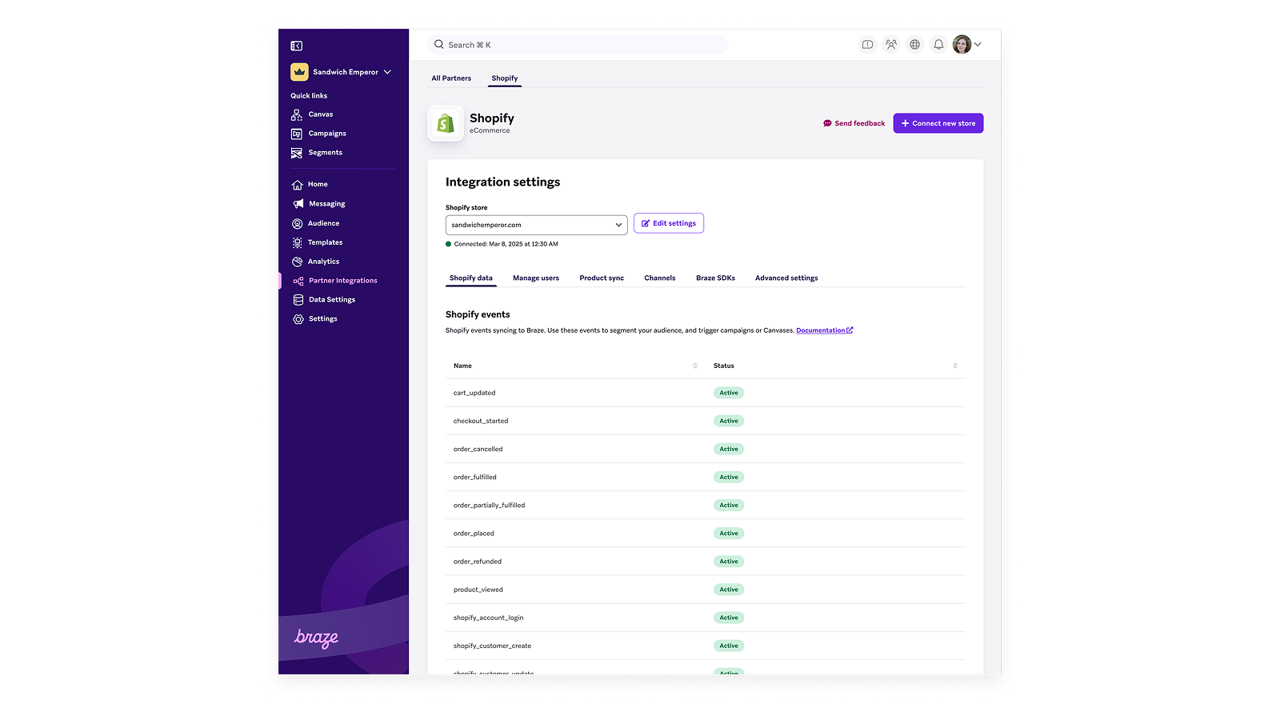Click the Settings gear icon
This screenshot has height=720, width=1280.
(x=298, y=319)
